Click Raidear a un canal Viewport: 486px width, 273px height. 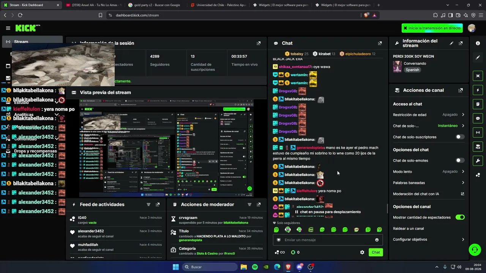pos(409,229)
